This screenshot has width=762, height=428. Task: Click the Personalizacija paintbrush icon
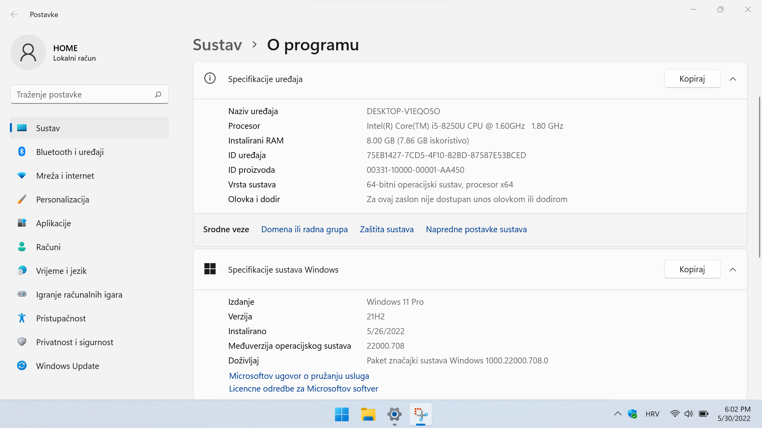(x=22, y=199)
